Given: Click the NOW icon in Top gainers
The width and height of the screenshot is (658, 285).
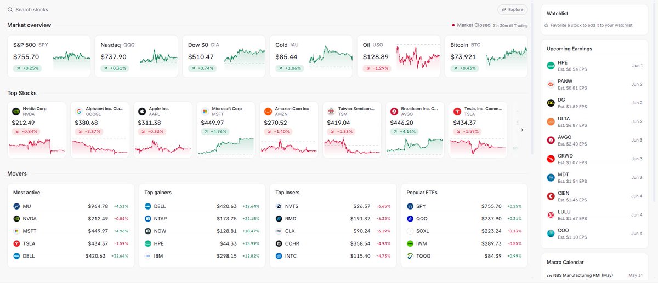Looking at the screenshot, I should pyautogui.click(x=148, y=231).
